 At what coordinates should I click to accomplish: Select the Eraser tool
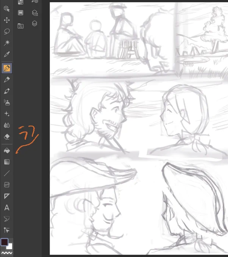pyautogui.click(x=7, y=137)
